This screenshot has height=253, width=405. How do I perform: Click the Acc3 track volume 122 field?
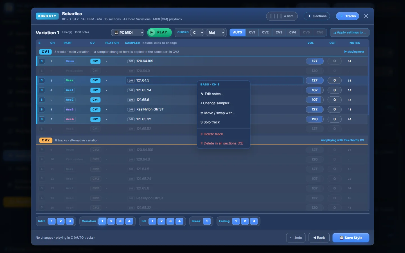click(315, 109)
